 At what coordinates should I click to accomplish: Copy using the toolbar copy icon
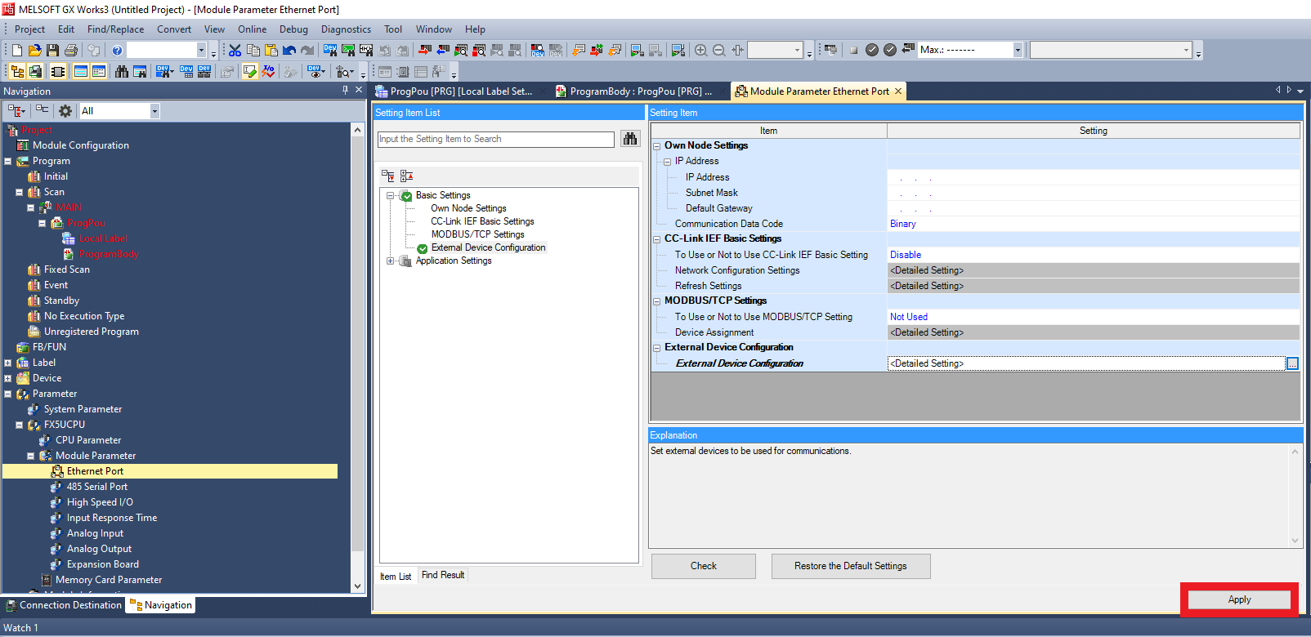(x=253, y=50)
